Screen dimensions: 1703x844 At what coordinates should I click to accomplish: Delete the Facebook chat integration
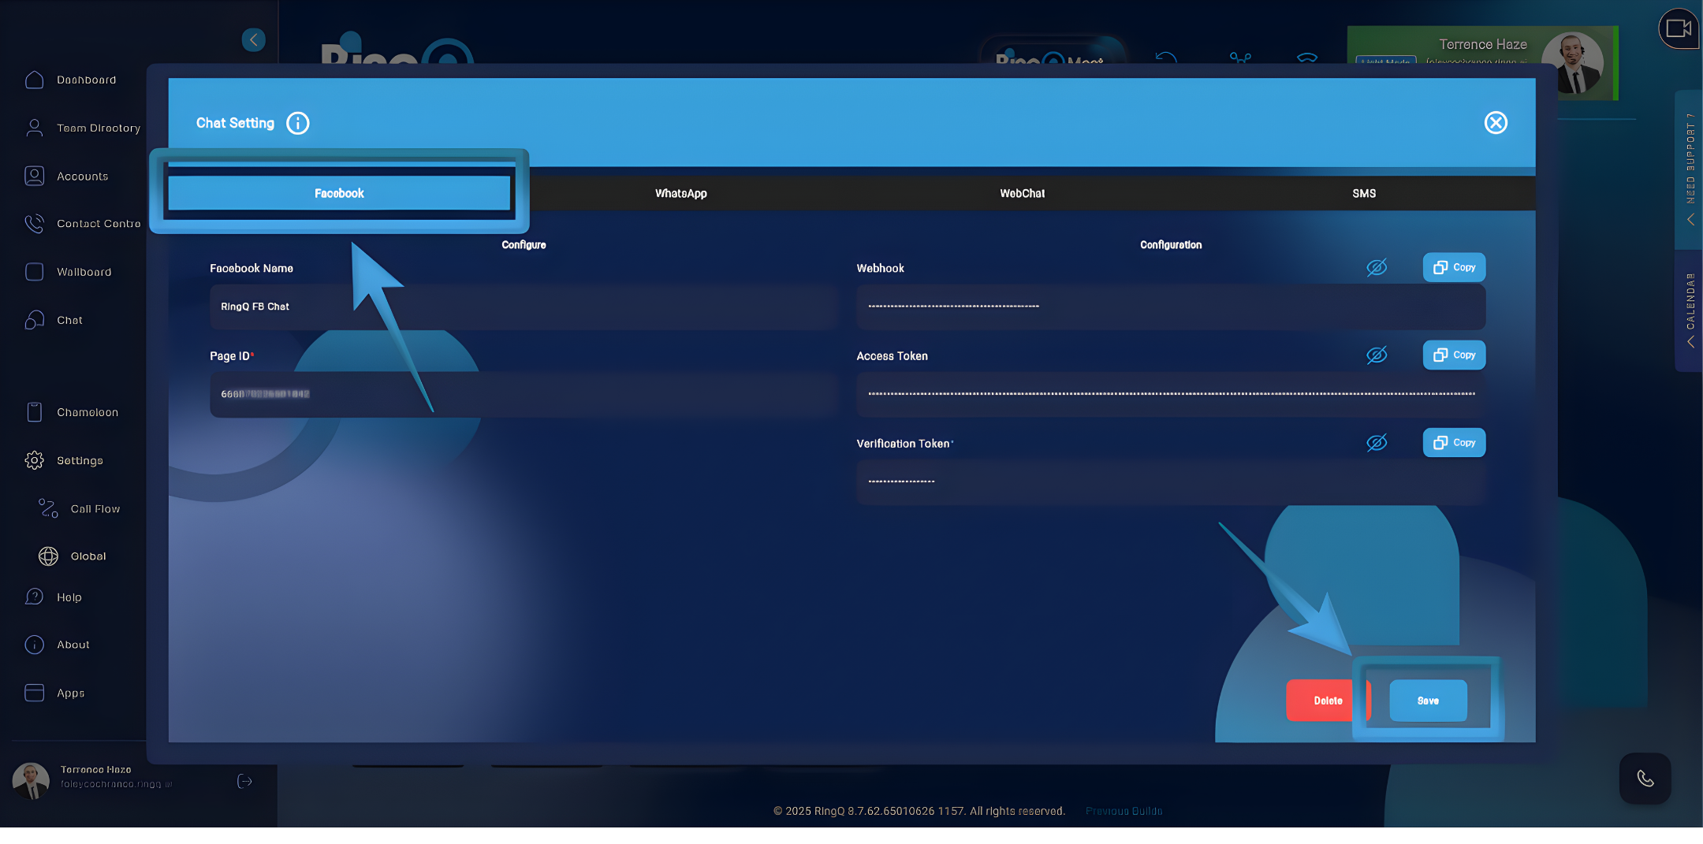pyautogui.click(x=1326, y=700)
